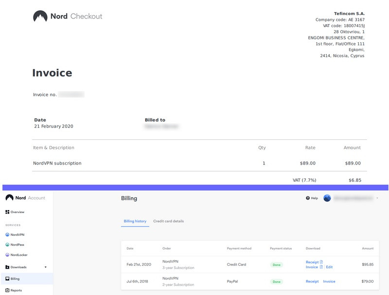This screenshot has width=389, height=295.
Task: Click the Help question mark icon
Action: [308, 198]
